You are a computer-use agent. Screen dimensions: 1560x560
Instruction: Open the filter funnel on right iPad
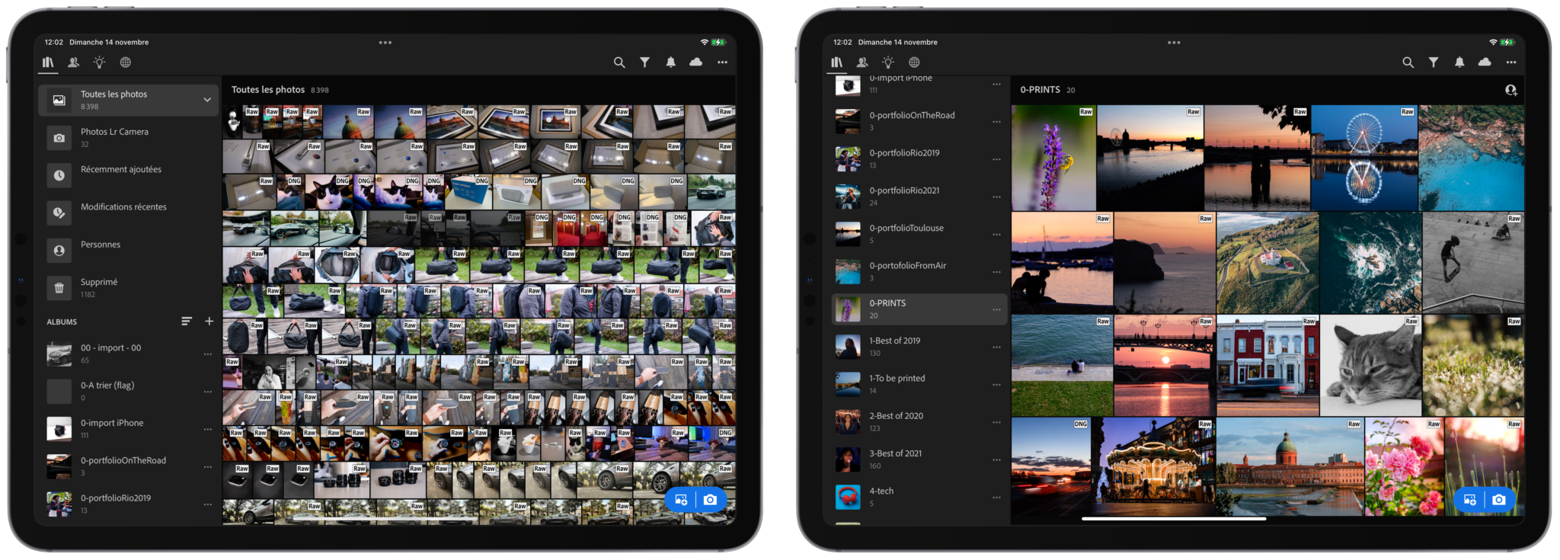pyautogui.click(x=1434, y=62)
